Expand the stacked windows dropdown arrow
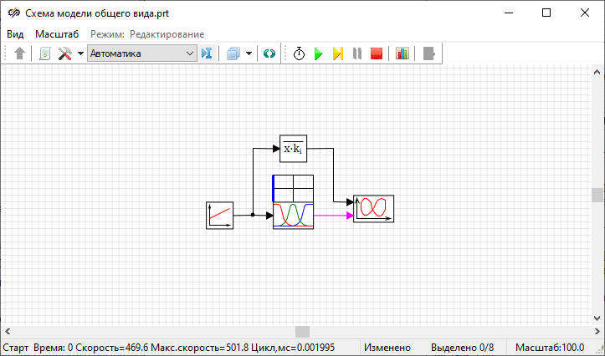This screenshot has height=356, width=605. (249, 53)
